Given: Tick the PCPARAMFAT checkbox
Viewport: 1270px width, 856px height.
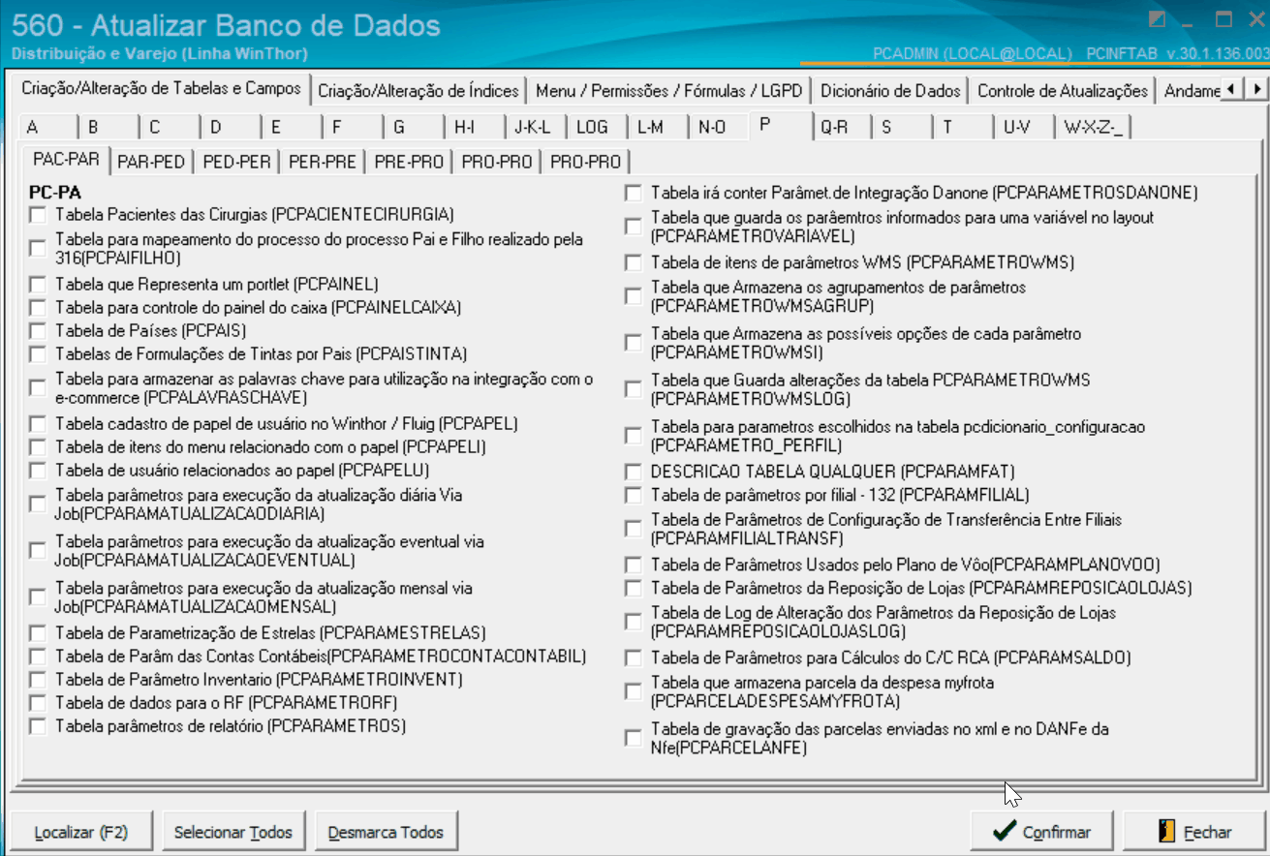Looking at the screenshot, I should pos(633,472).
